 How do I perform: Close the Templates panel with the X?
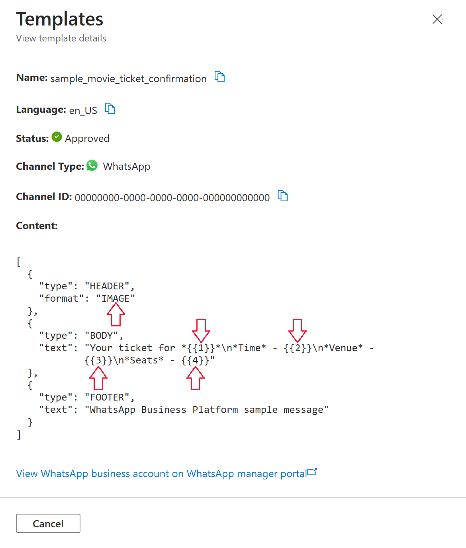click(x=437, y=19)
